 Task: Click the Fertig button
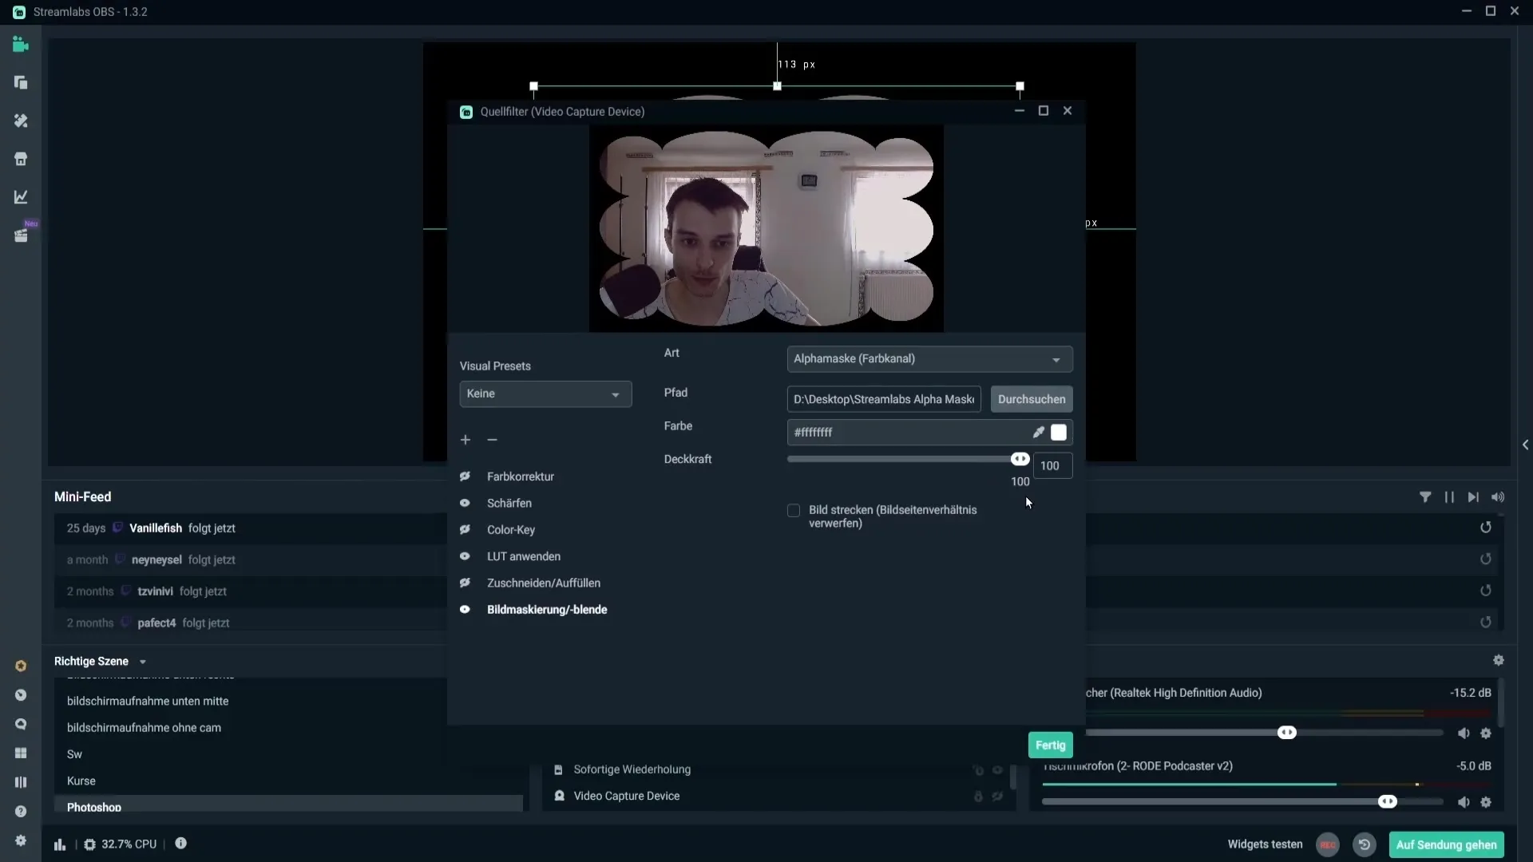pos(1050,745)
